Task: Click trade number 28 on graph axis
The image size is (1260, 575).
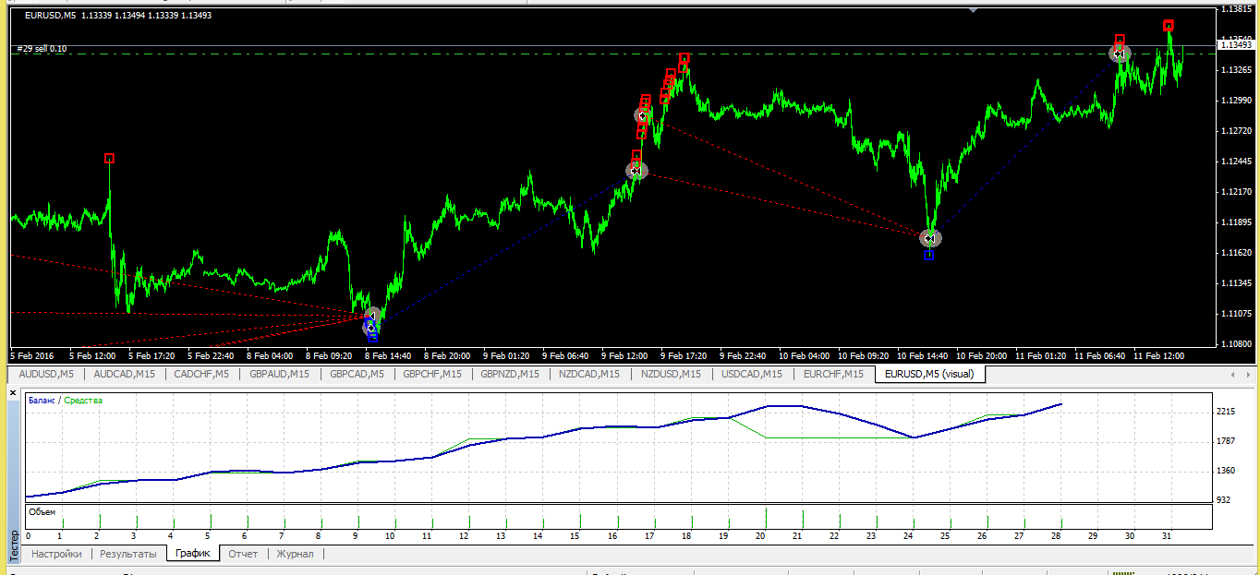Action: [1058, 535]
